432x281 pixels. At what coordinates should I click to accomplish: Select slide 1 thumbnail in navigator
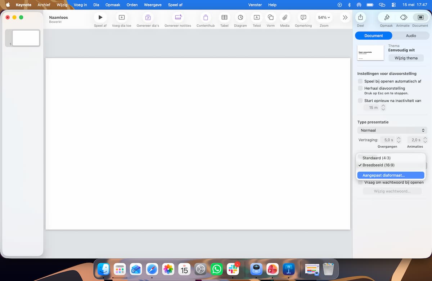pos(26,38)
